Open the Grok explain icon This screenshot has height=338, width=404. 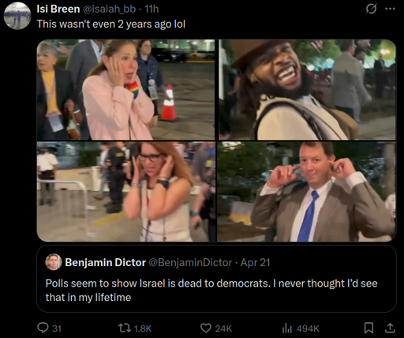372,9
